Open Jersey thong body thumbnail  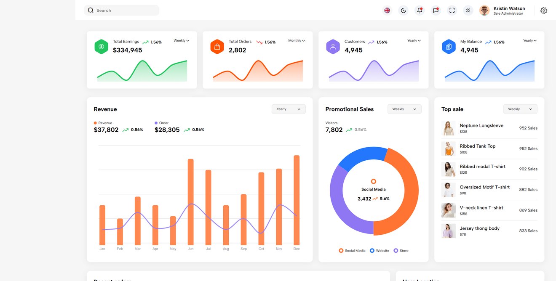pos(449,231)
